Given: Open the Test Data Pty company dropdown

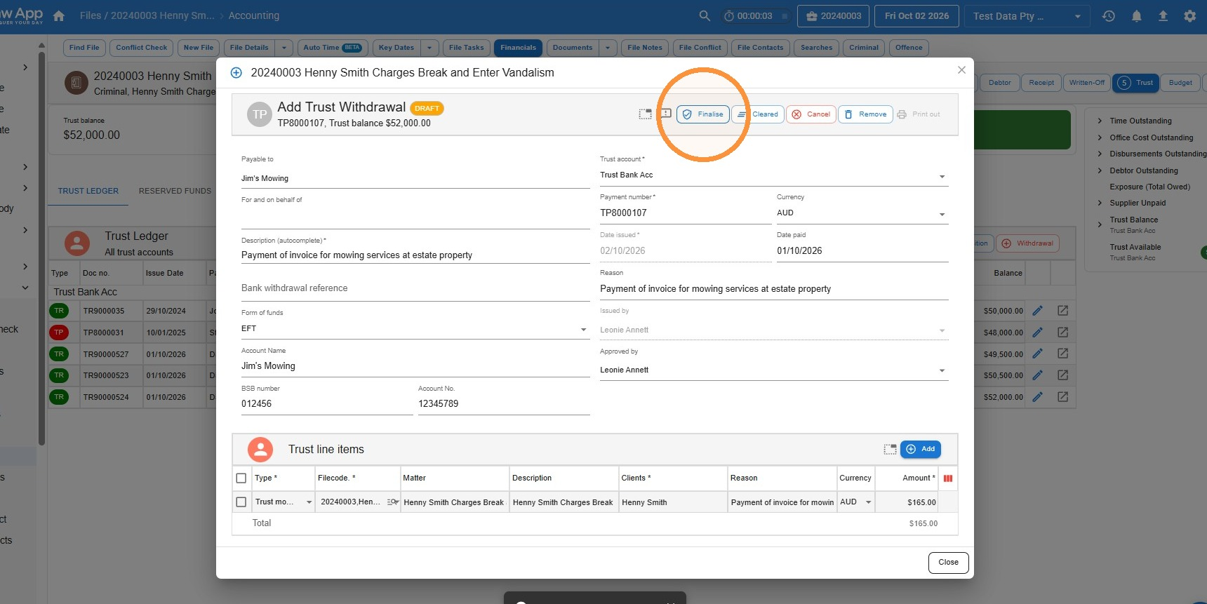Looking at the screenshot, I should (1027, 15).
